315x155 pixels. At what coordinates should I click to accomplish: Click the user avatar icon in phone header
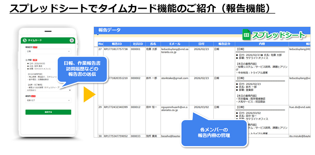click(x=72, y=40)
